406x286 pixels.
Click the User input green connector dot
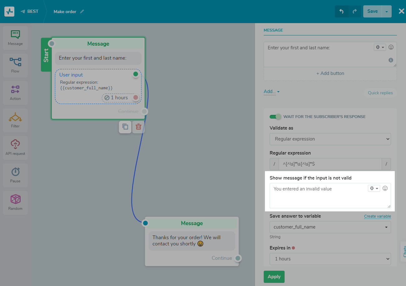[x=135, y=74]
